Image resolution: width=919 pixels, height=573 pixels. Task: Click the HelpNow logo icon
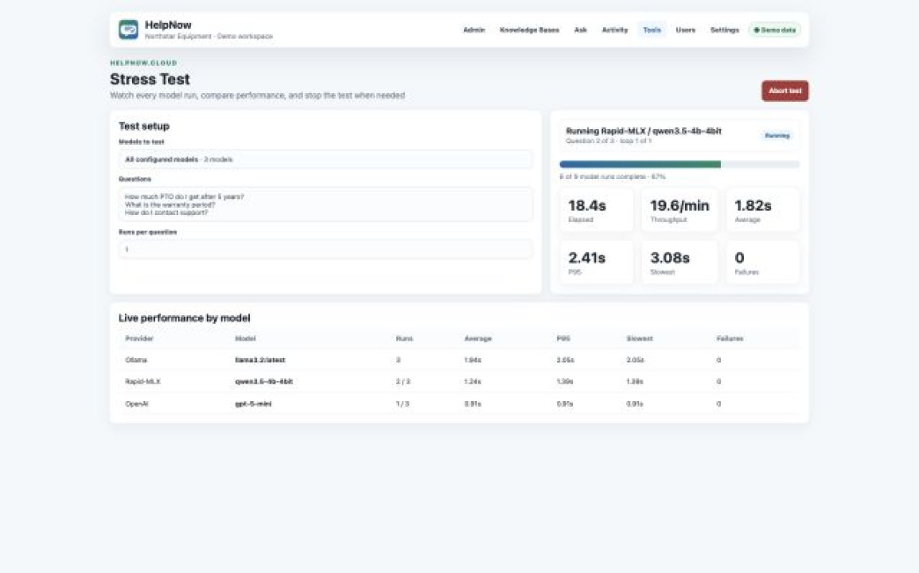(x=128, y=29)
